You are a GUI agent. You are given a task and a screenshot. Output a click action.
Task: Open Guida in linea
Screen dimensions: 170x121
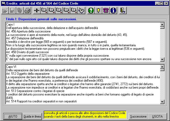32,116
